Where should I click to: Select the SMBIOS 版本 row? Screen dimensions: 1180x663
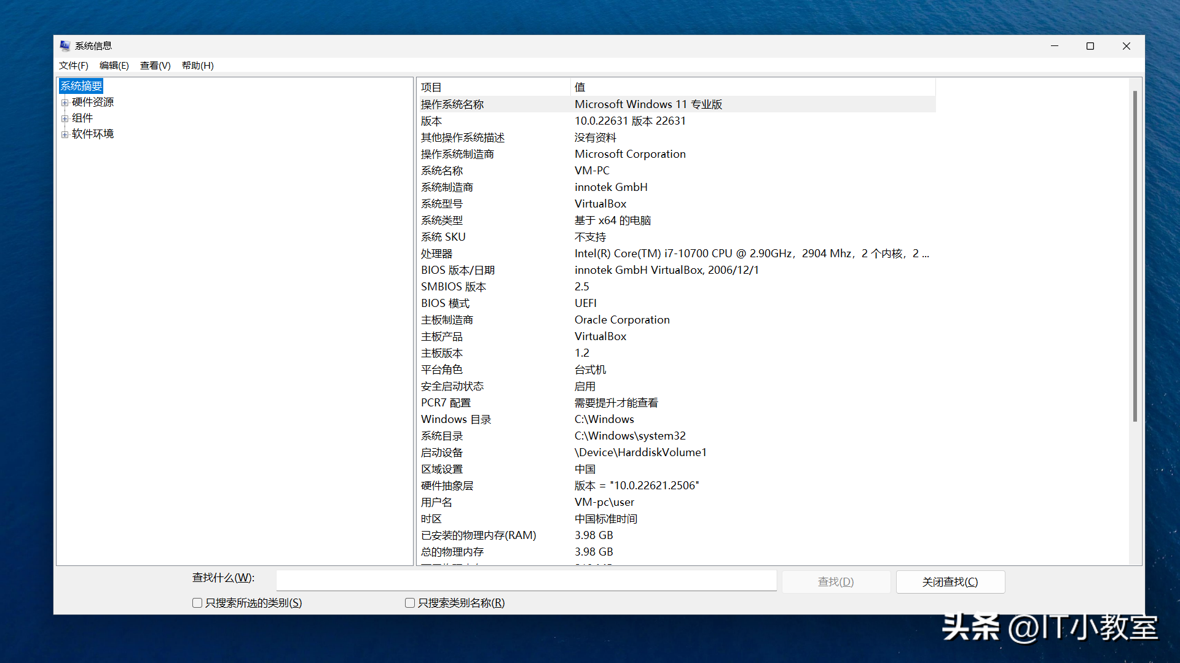(677, 287)
